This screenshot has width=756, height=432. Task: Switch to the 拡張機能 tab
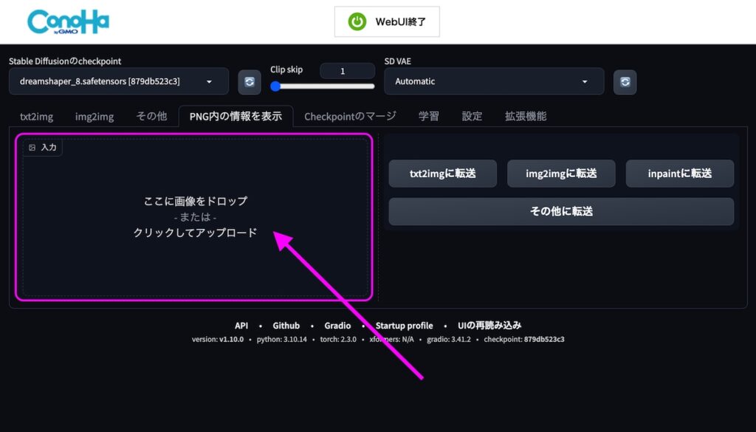[526, 116]
